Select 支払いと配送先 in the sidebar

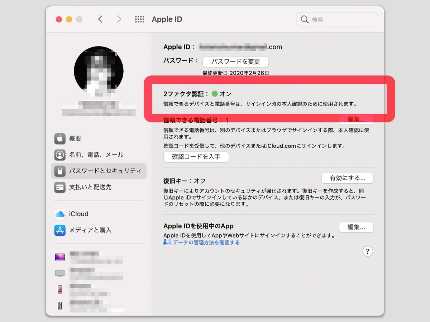coord(91,187)
